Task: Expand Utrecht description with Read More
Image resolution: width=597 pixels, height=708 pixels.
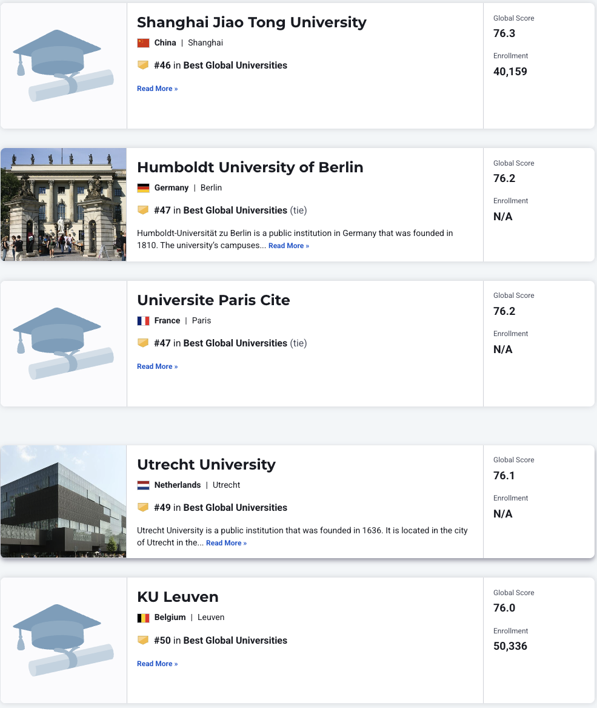Action: 226,543
